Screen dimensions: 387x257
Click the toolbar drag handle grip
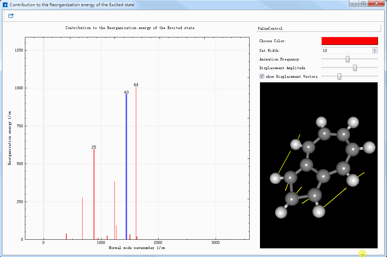[4, 16]
